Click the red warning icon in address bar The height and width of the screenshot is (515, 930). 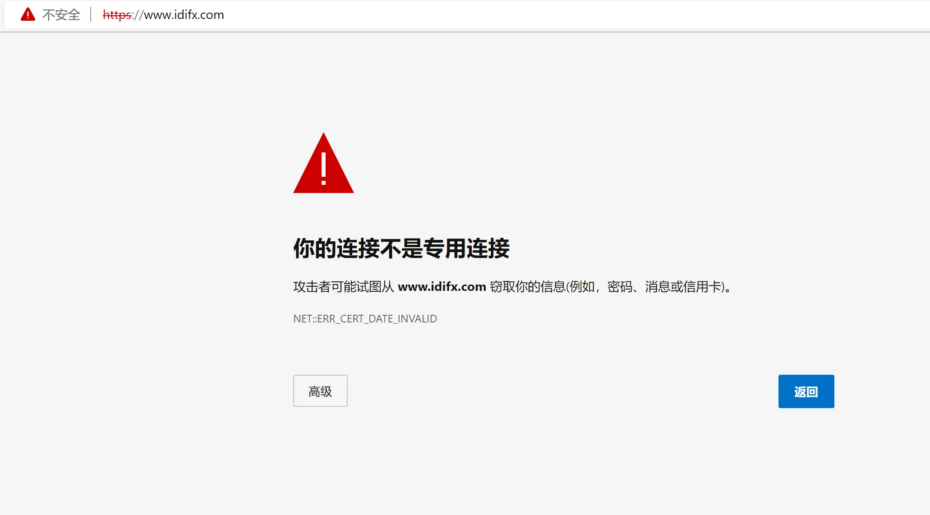(x=28, y=14)
